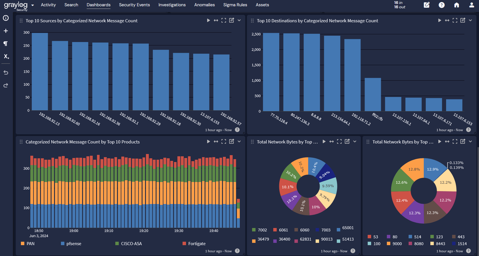Click the home icon in top bar
The width and height of the screenshot is (479, 256).
point(457,5)
